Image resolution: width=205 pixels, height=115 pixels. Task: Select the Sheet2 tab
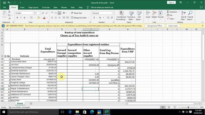20,103
